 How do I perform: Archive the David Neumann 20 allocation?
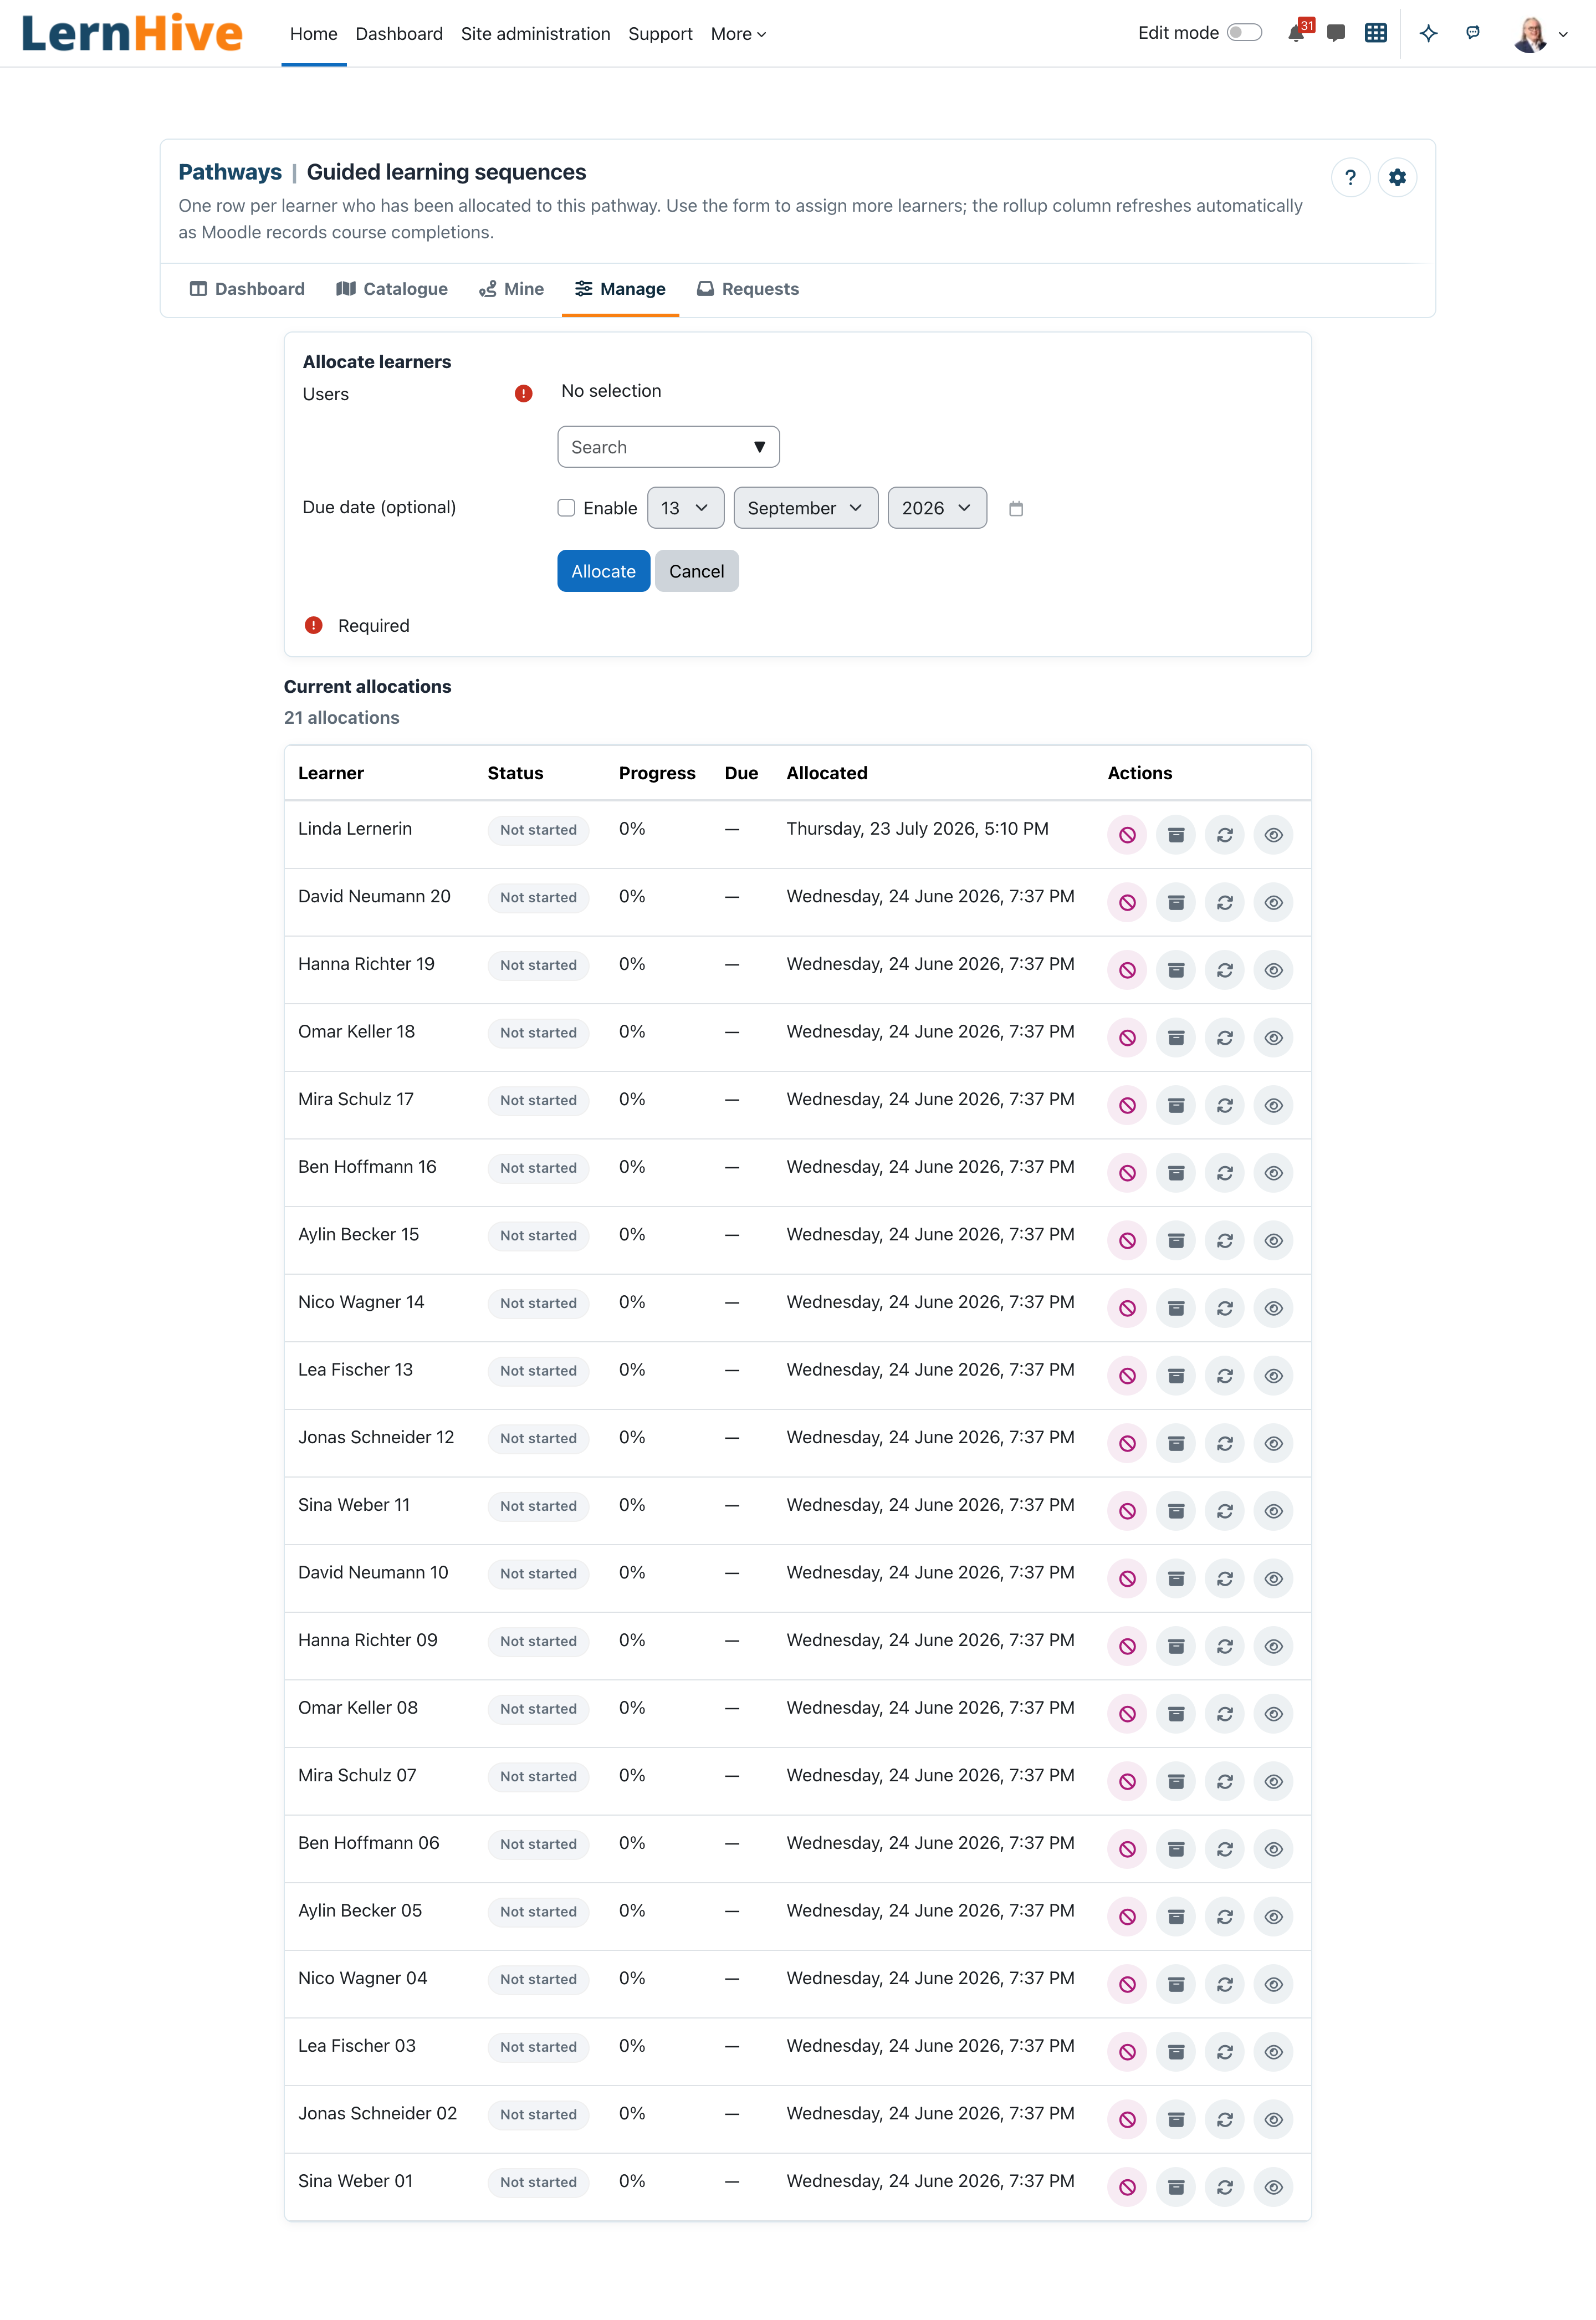pyautogui.click(x=1176, y=902)
